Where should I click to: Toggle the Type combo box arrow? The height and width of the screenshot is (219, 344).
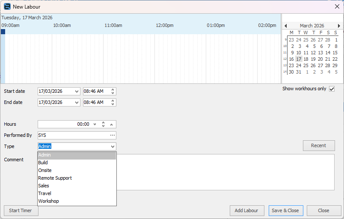[x=113, y=146]
